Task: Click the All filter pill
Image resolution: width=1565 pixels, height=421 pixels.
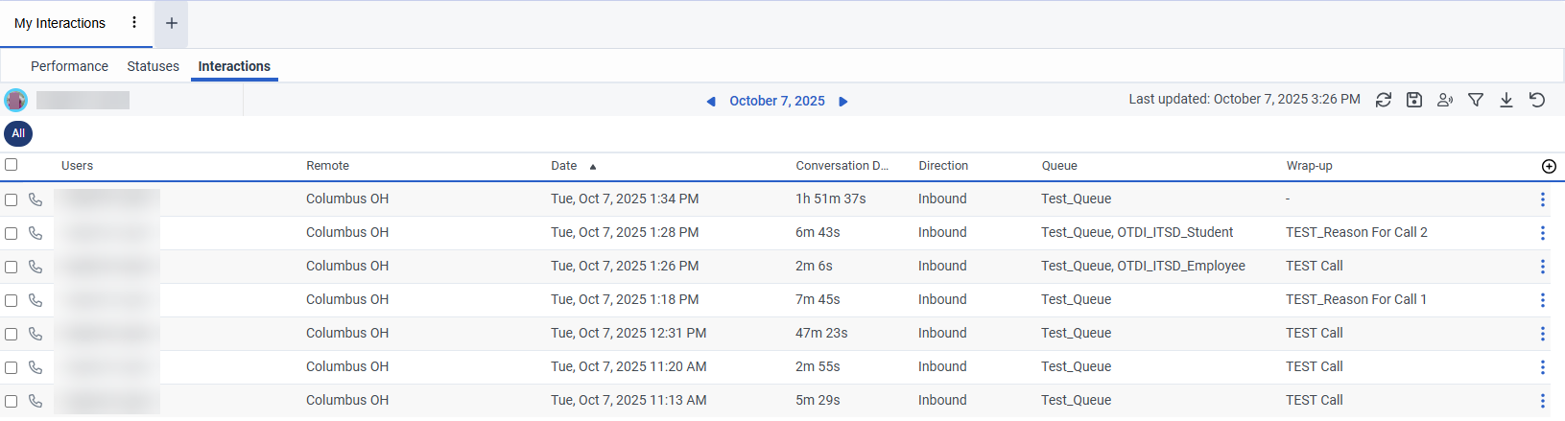Action: pos(18,133)
